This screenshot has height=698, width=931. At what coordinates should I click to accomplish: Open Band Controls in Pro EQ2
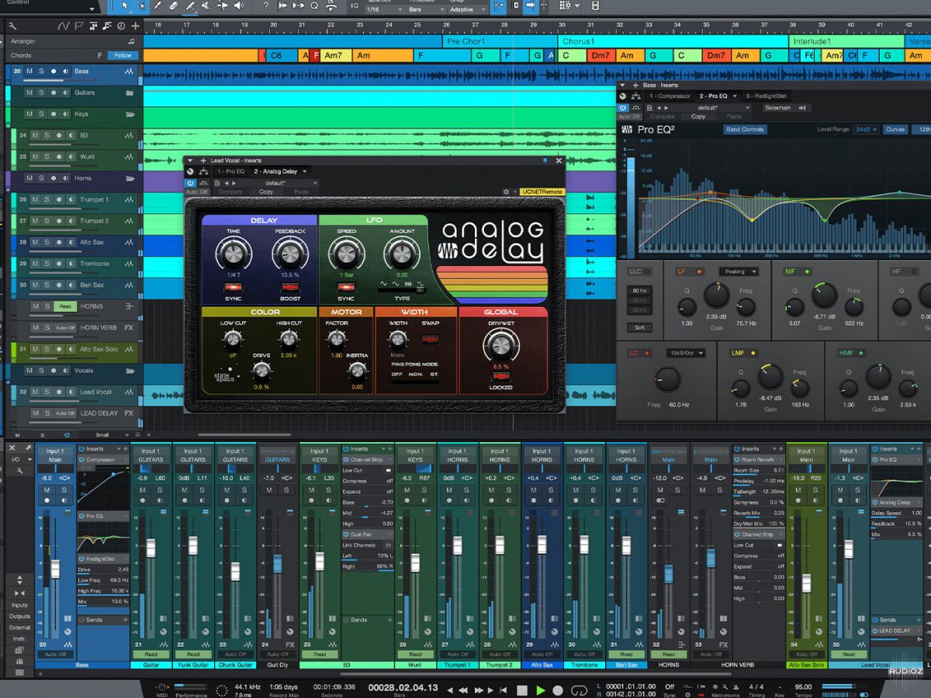tap(746, 130)
